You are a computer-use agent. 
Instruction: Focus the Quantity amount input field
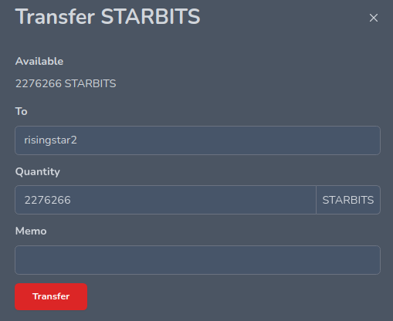(165, 200)
